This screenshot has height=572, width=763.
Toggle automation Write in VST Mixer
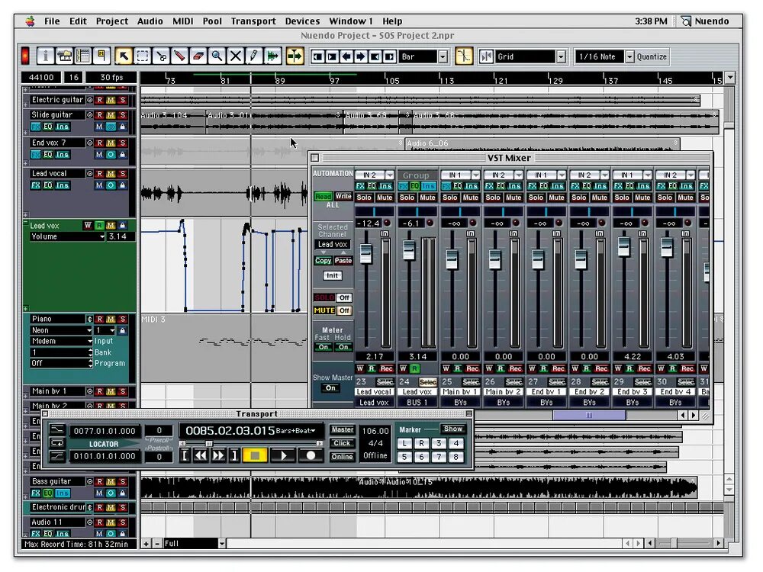pos(343,196)
